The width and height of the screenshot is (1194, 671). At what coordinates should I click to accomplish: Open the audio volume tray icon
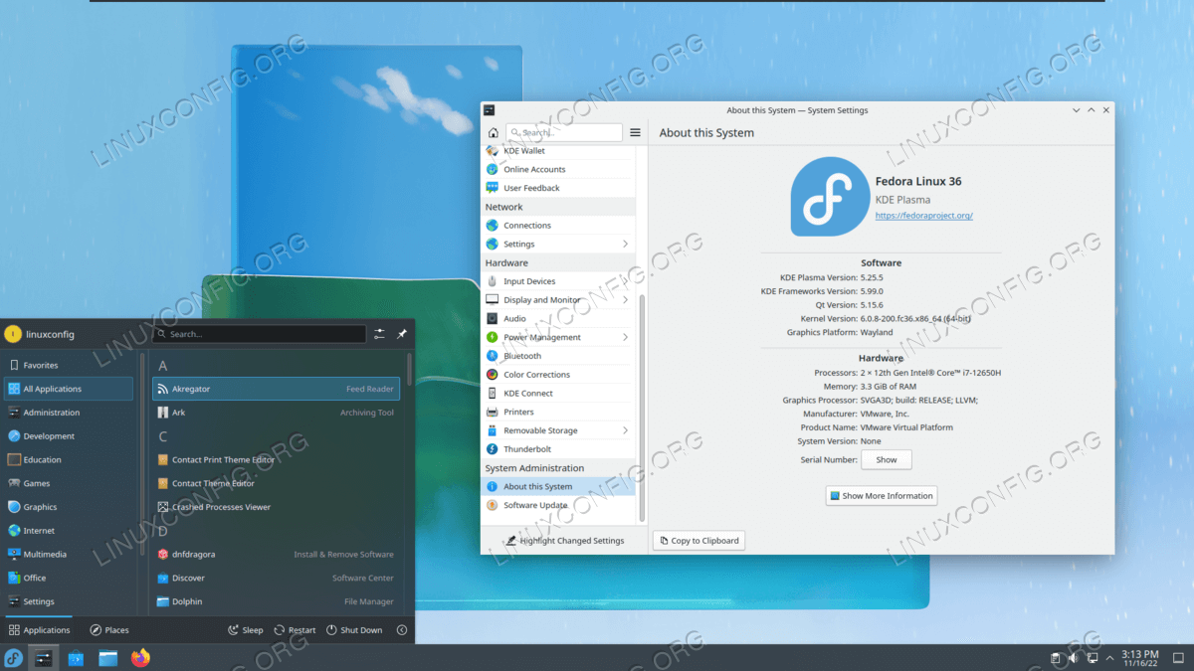pyautogui.click(x=1074, y=658)
